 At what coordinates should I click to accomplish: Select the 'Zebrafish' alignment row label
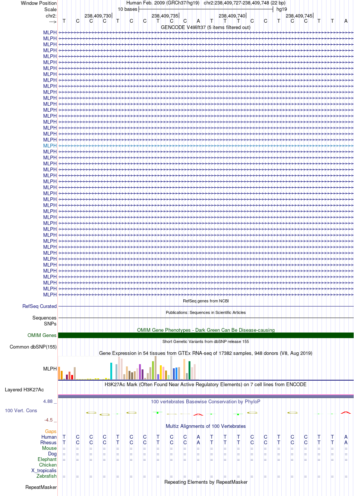click(47, 476)
